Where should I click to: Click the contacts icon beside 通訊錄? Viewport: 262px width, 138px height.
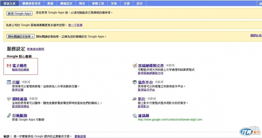pyautogui.click(x=135, y=115)
